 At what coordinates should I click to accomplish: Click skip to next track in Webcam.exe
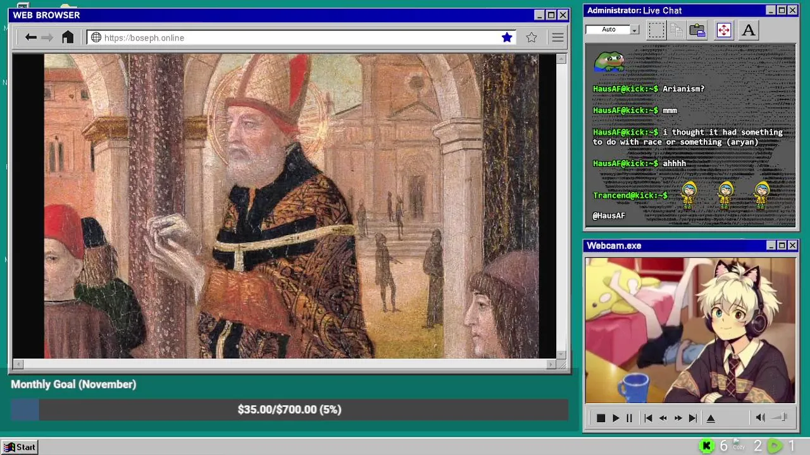(692, 418)
